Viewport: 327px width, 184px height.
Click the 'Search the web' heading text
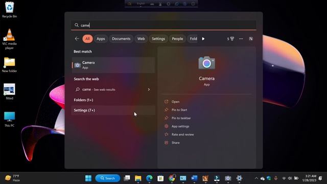(x=86, y=79)
